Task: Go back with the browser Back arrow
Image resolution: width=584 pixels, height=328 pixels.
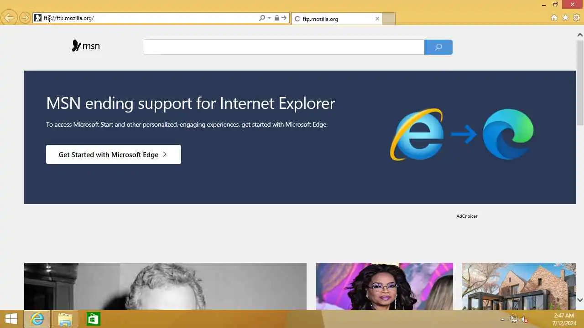Action: [x=9, y=18]
